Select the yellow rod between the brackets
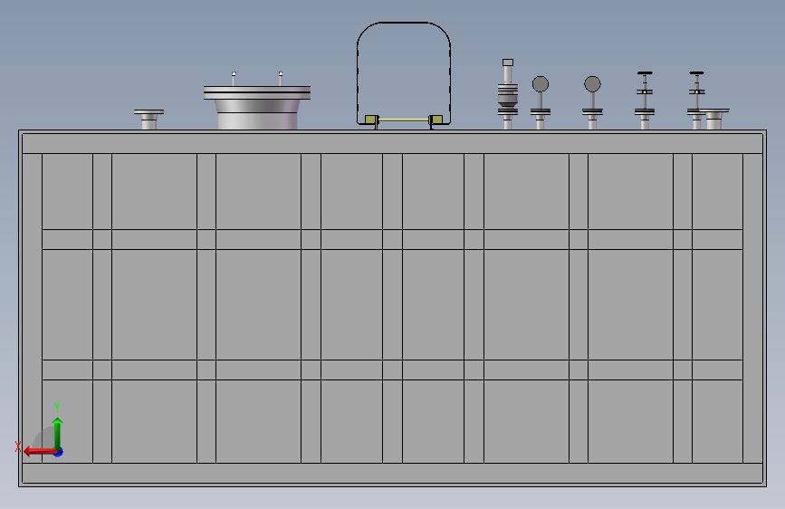 point(404,120)
